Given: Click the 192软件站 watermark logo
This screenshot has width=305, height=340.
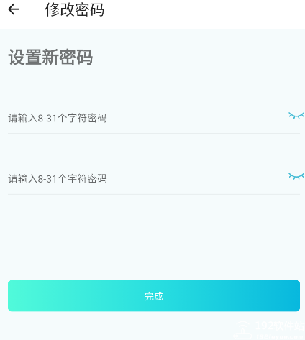Looking at the screenshot, I should pyautogui.click(x=268, y=330).
